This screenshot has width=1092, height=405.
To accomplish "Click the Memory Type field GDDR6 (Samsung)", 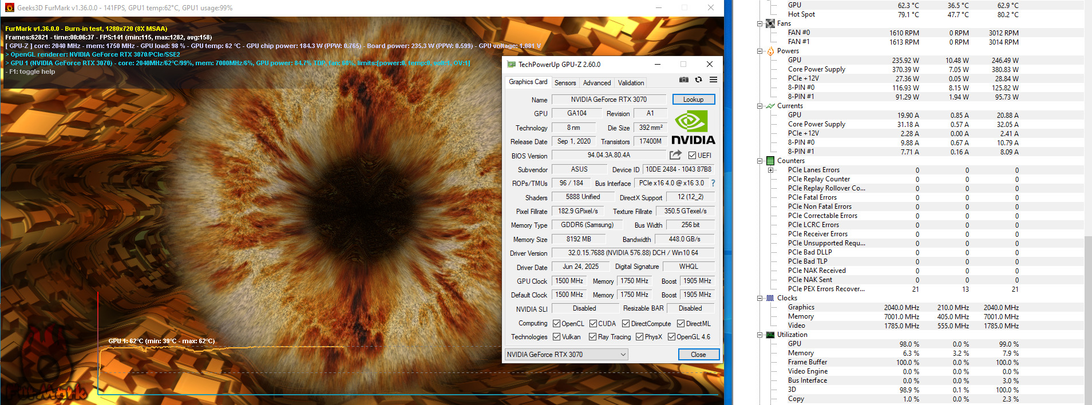I will pyautogui.click(x=587, y=225).
